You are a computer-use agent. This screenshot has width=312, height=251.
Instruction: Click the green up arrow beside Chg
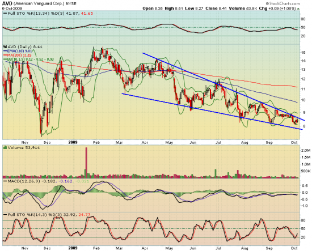[x=298, y=8]
